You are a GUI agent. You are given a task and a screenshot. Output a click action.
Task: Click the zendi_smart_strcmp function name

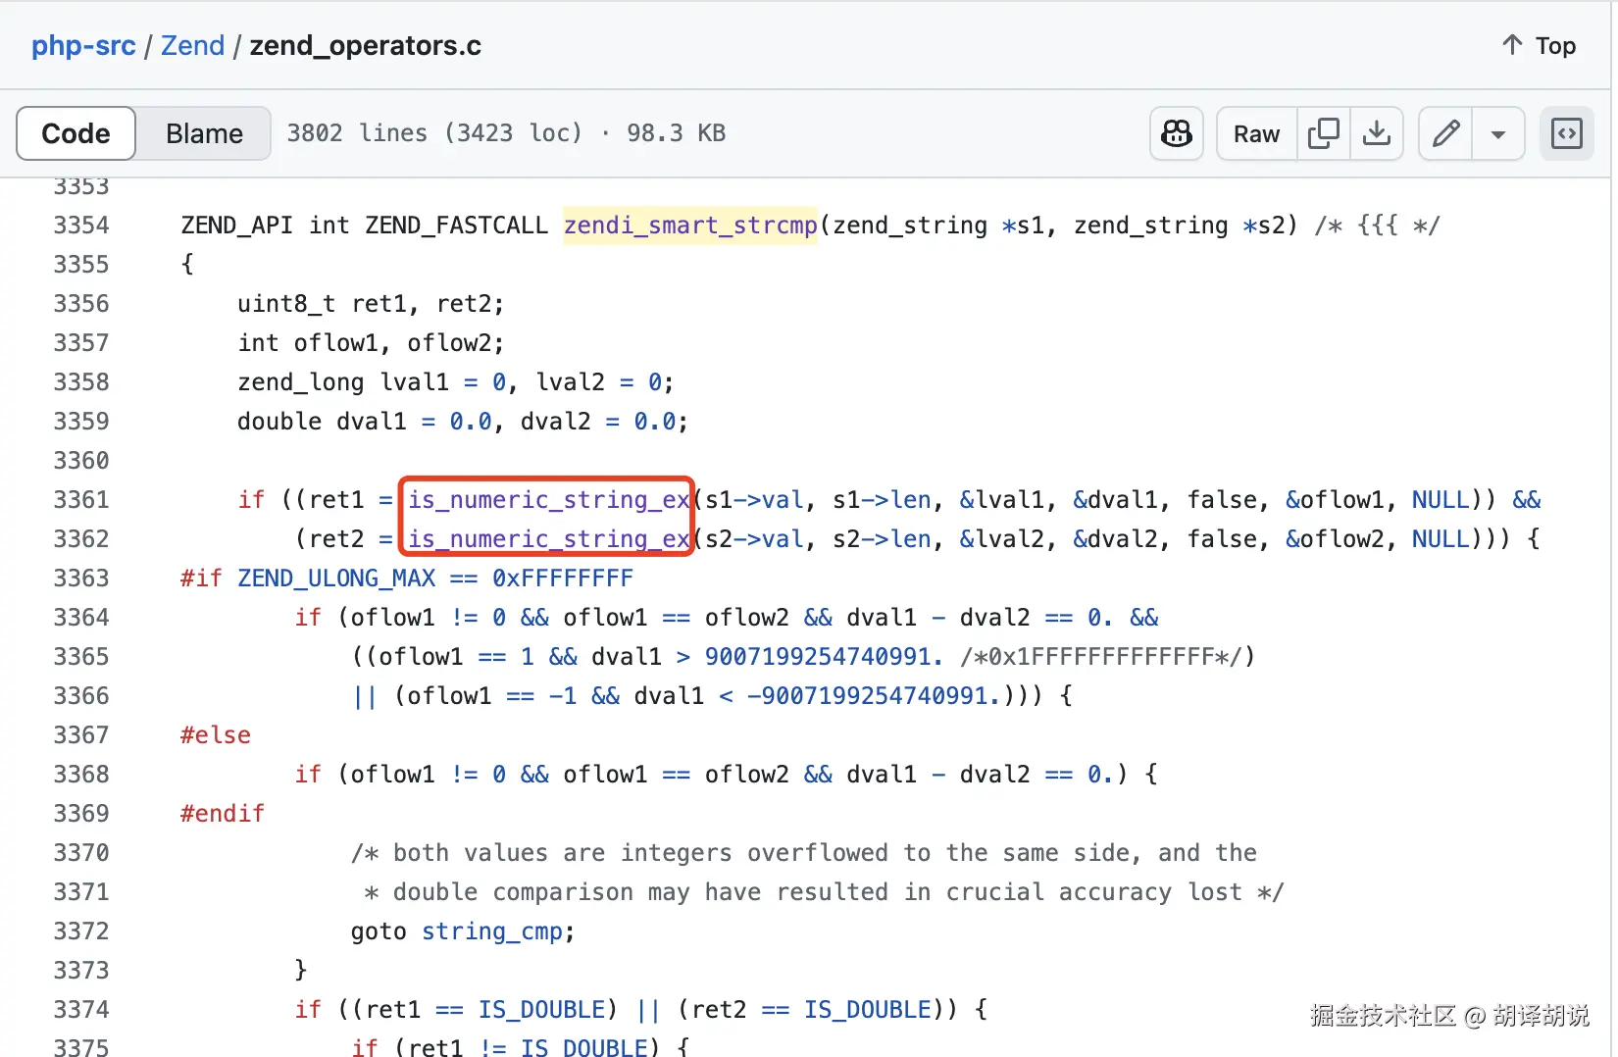[690, 226]
